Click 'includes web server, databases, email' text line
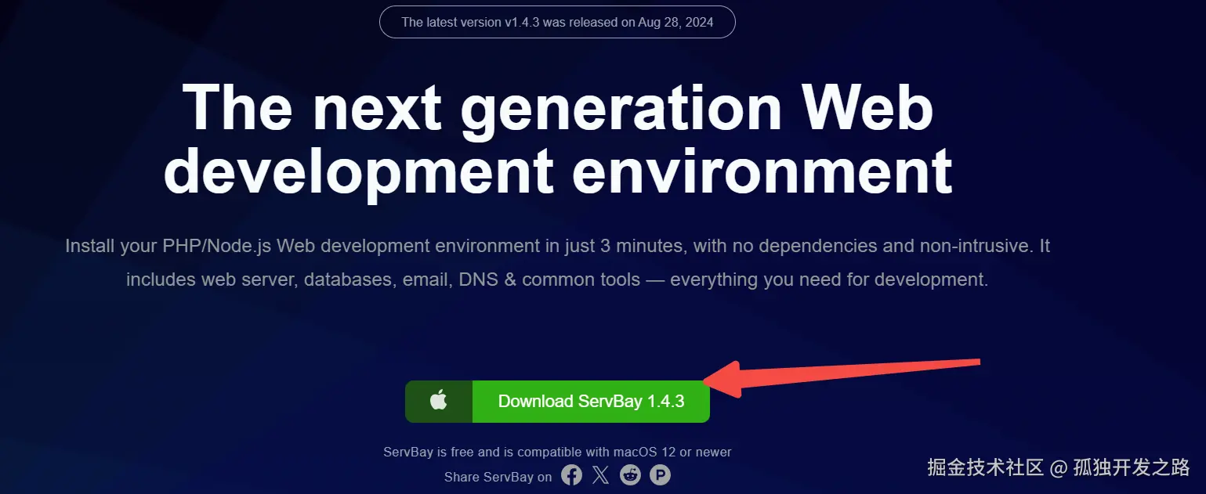This screenshot has height=494, width=1206. pyautogui.click(x=557, y=279)
